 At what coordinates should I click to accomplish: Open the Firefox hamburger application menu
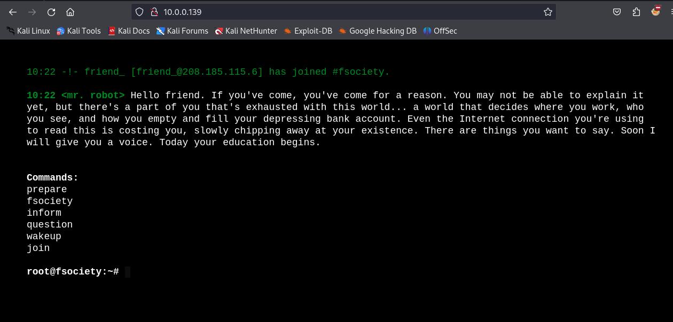[671, 12]
